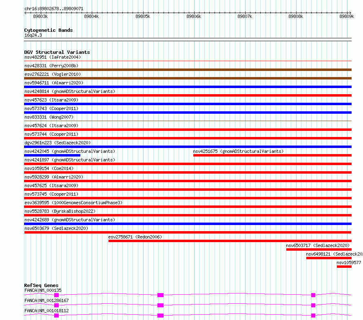Click the Cytogenetic Bands track title

point(49,30)
